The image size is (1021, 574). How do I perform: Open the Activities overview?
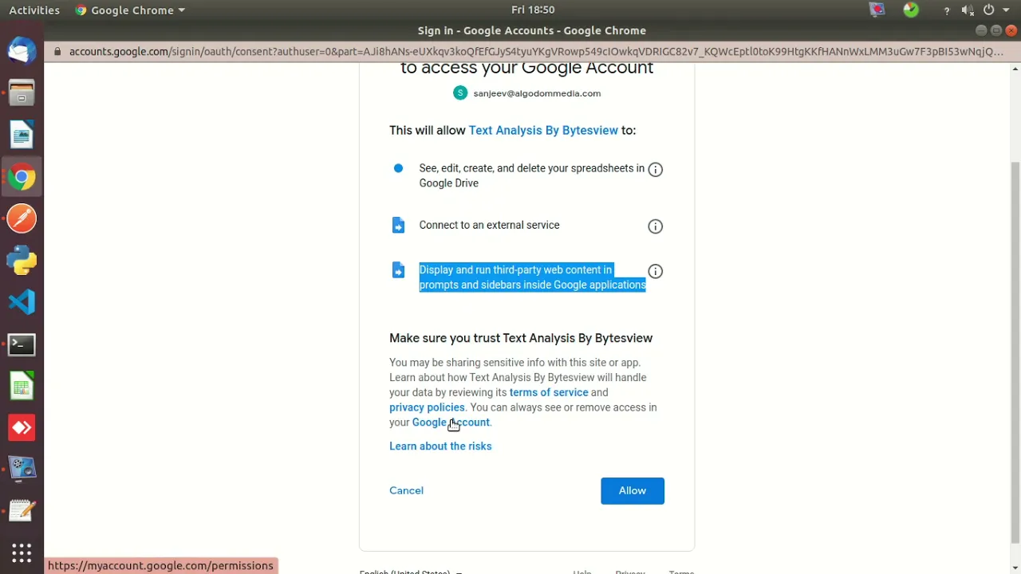[34, 10]
